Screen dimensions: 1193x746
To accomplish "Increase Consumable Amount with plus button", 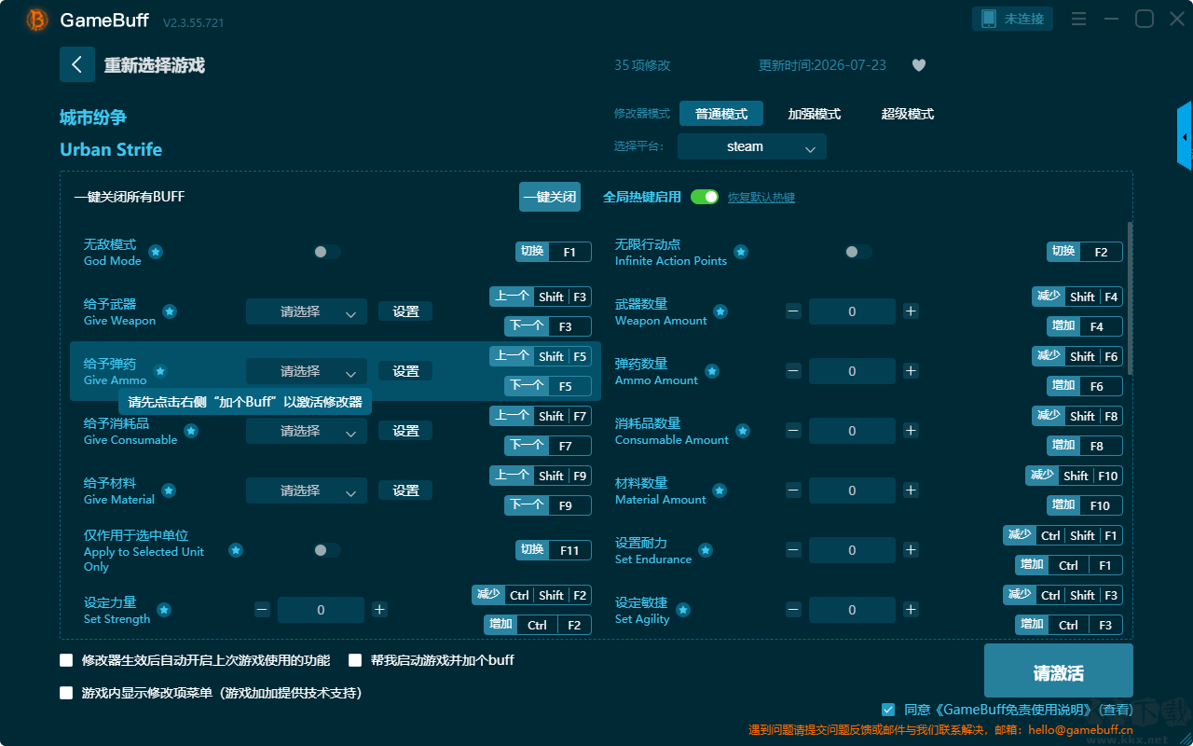I will (911, 431).
